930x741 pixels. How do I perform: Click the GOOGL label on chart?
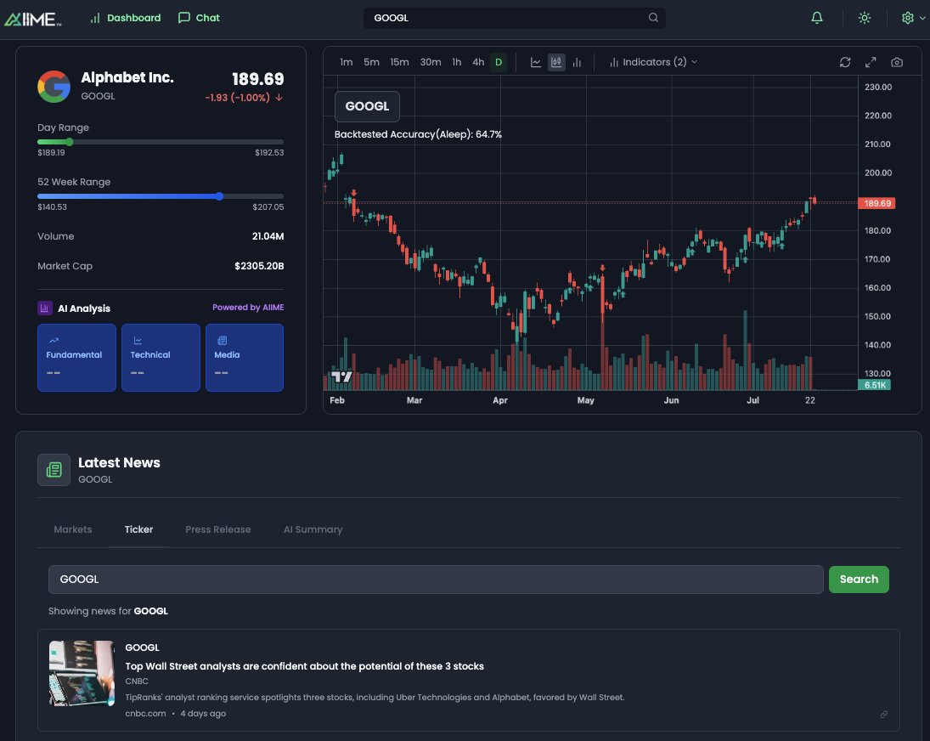point(367,106)
